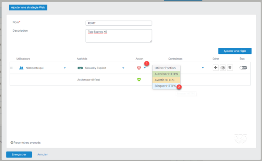Toggle the rule État switch on
Image resolution: width=262 pixels, height=161 pixels.
coord(243,68)
